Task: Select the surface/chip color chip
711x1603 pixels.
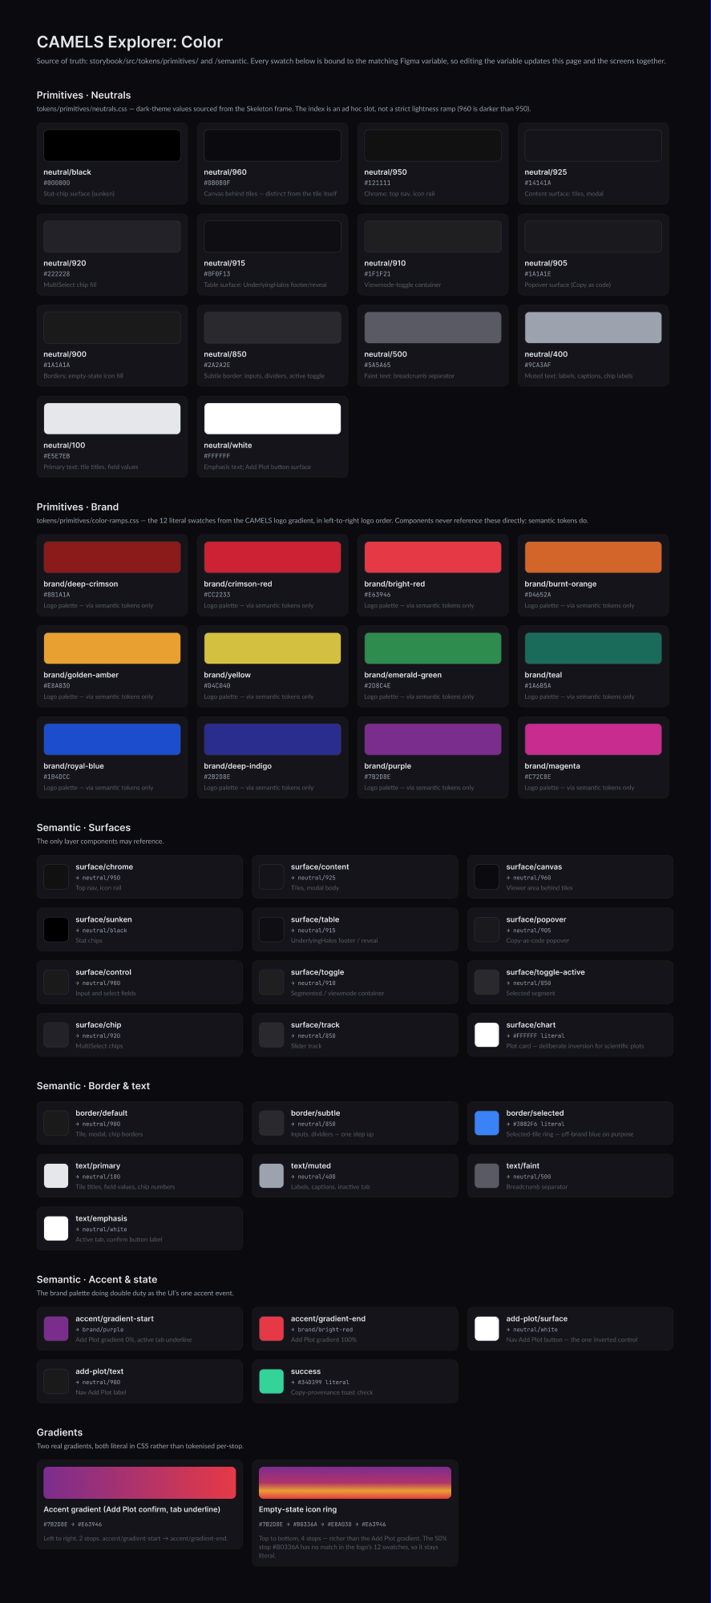Action: (56, 1035)
